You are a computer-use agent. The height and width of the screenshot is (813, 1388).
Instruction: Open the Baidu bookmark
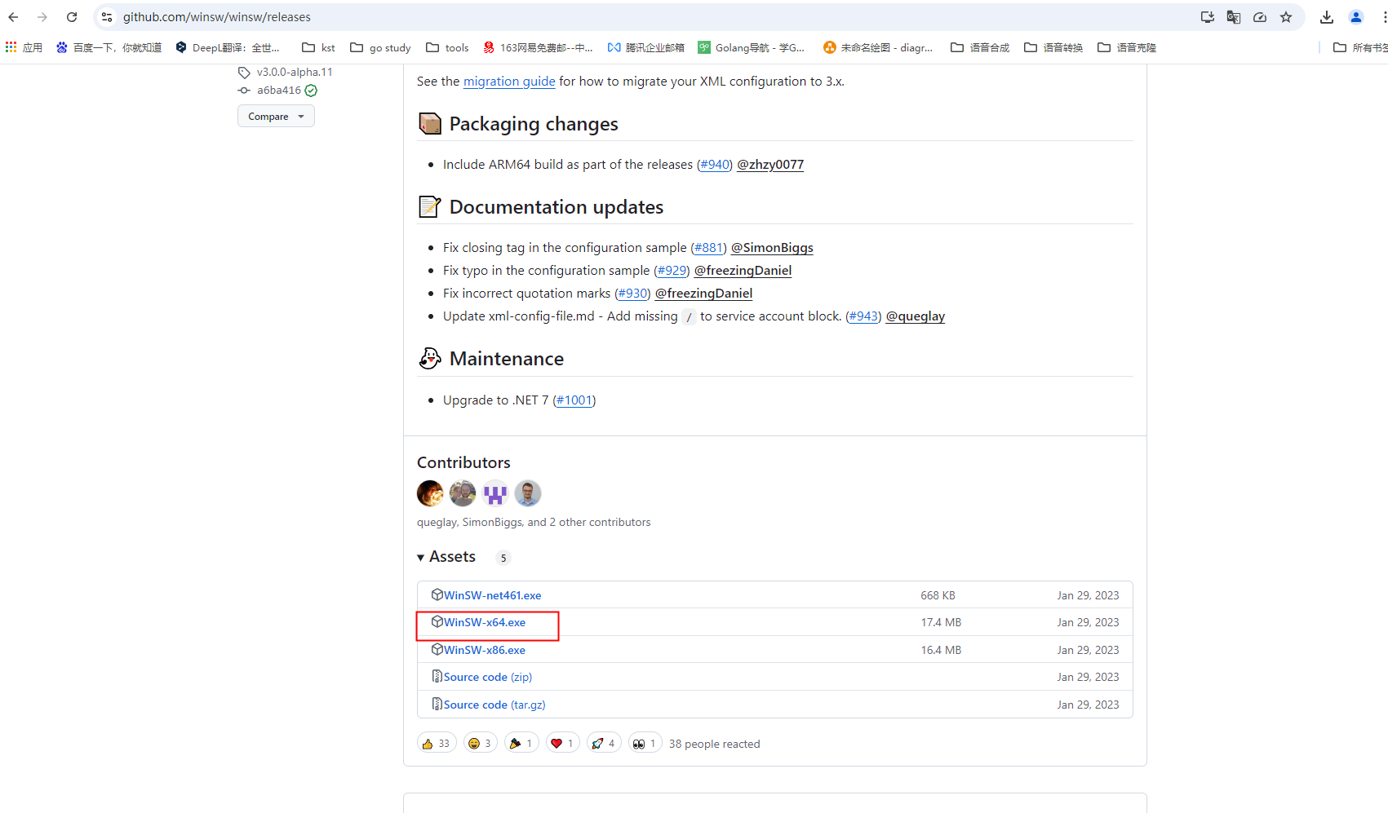109,47
